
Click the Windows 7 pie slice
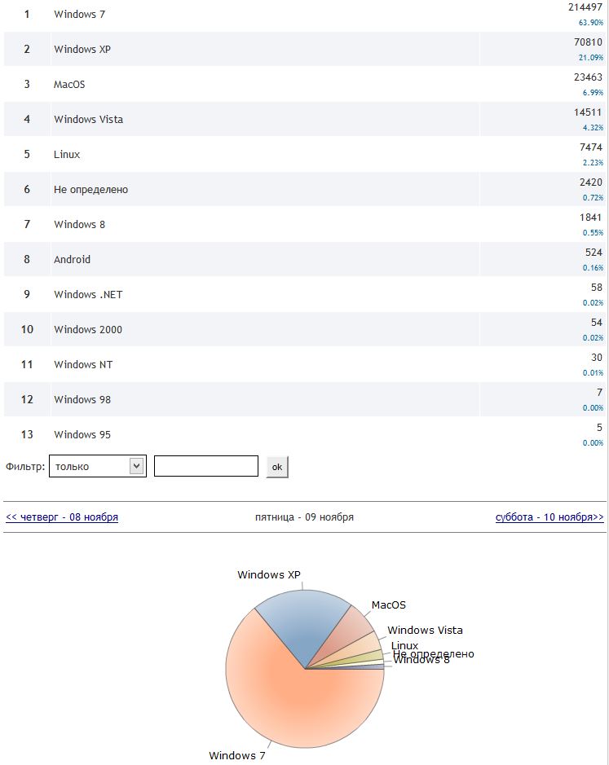tap(293, 701)
